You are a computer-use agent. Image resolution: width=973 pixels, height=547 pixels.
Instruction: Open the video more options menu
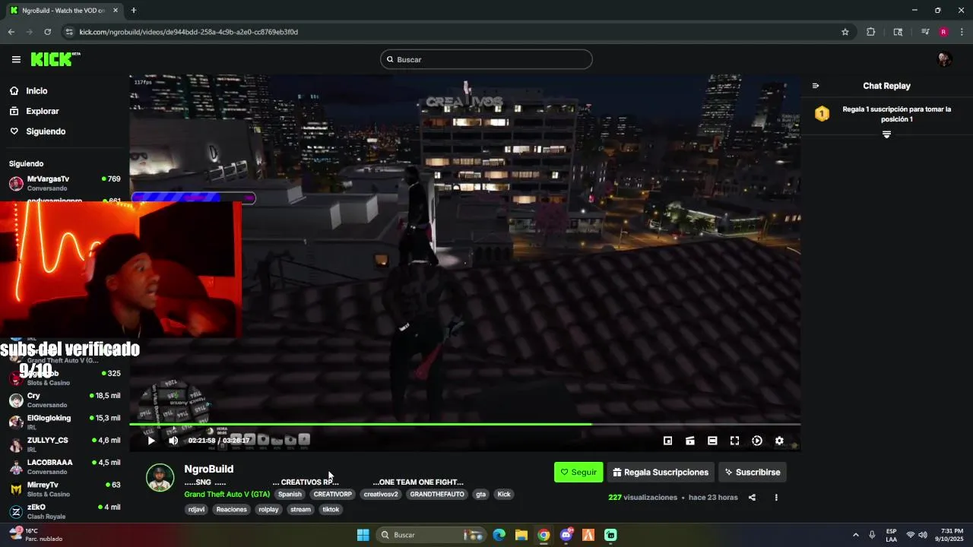[776, 498]
